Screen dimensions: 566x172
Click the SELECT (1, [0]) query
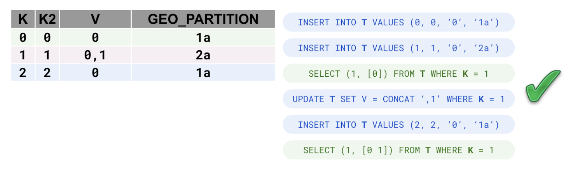[x=398, y=74]
